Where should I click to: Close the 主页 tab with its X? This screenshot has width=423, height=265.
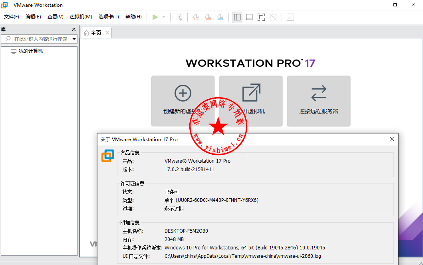(x=107, y=33)
